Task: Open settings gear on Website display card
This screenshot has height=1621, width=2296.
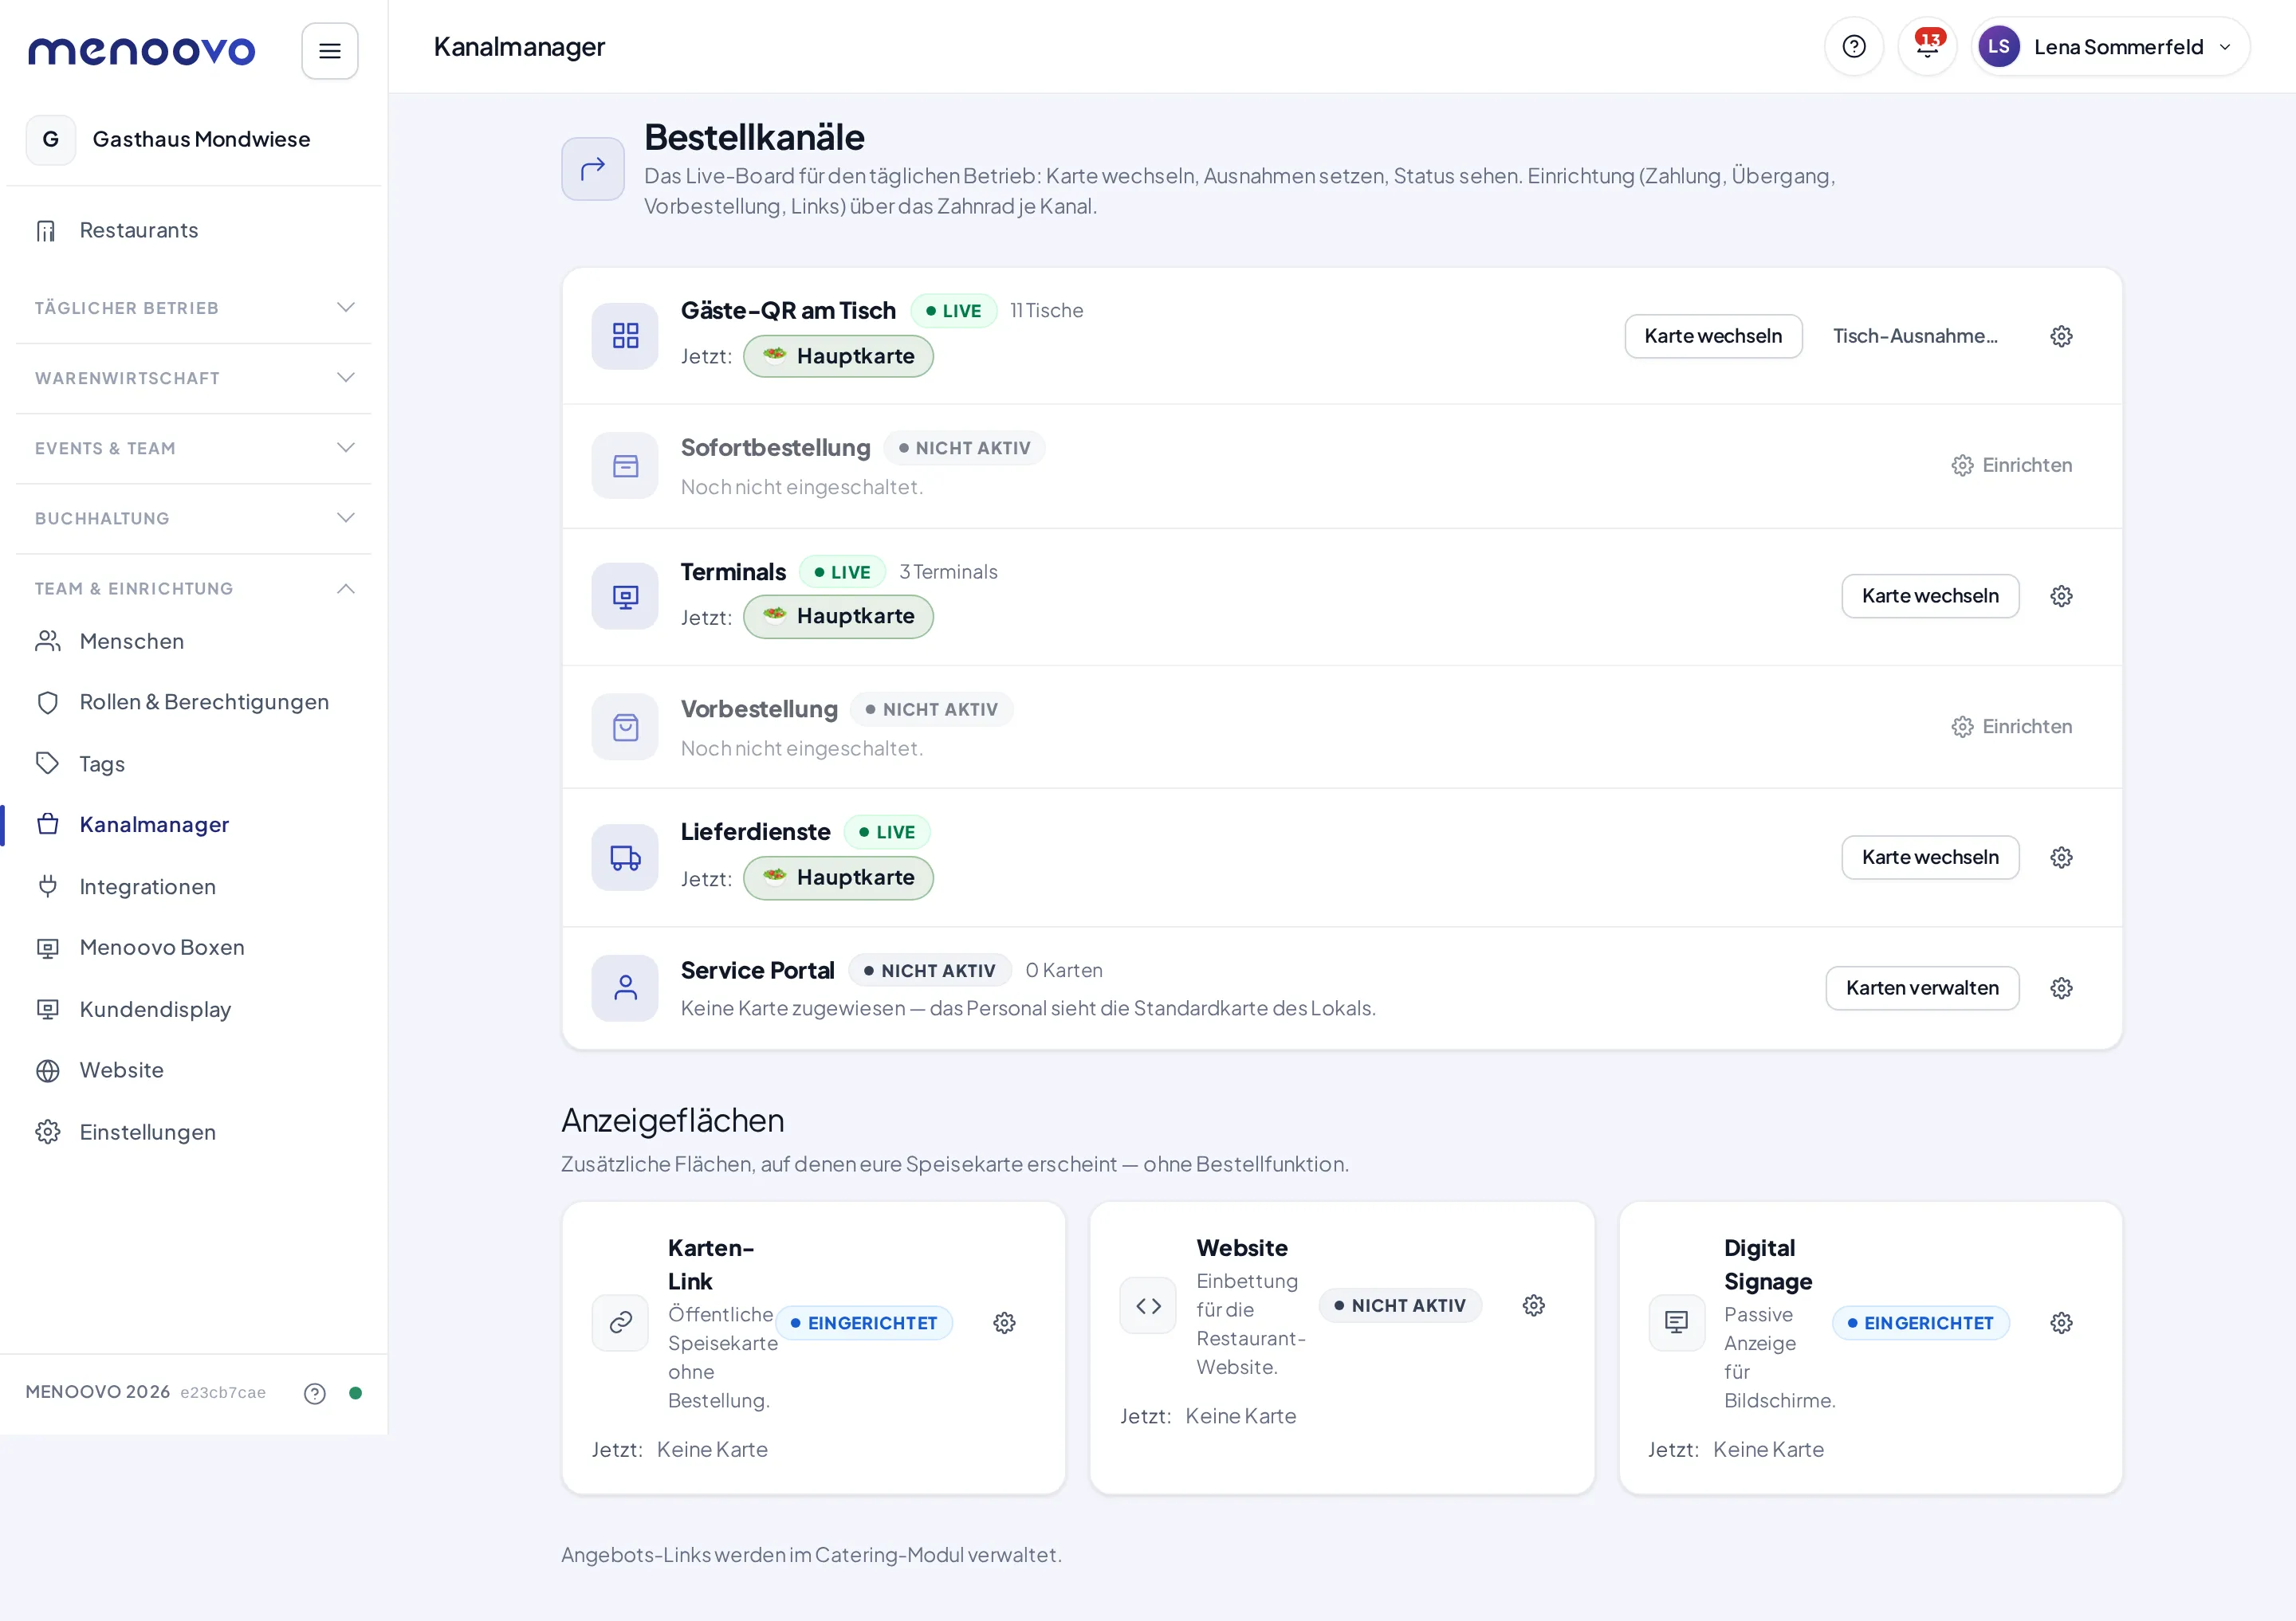Action: tap(1533, 1305)
